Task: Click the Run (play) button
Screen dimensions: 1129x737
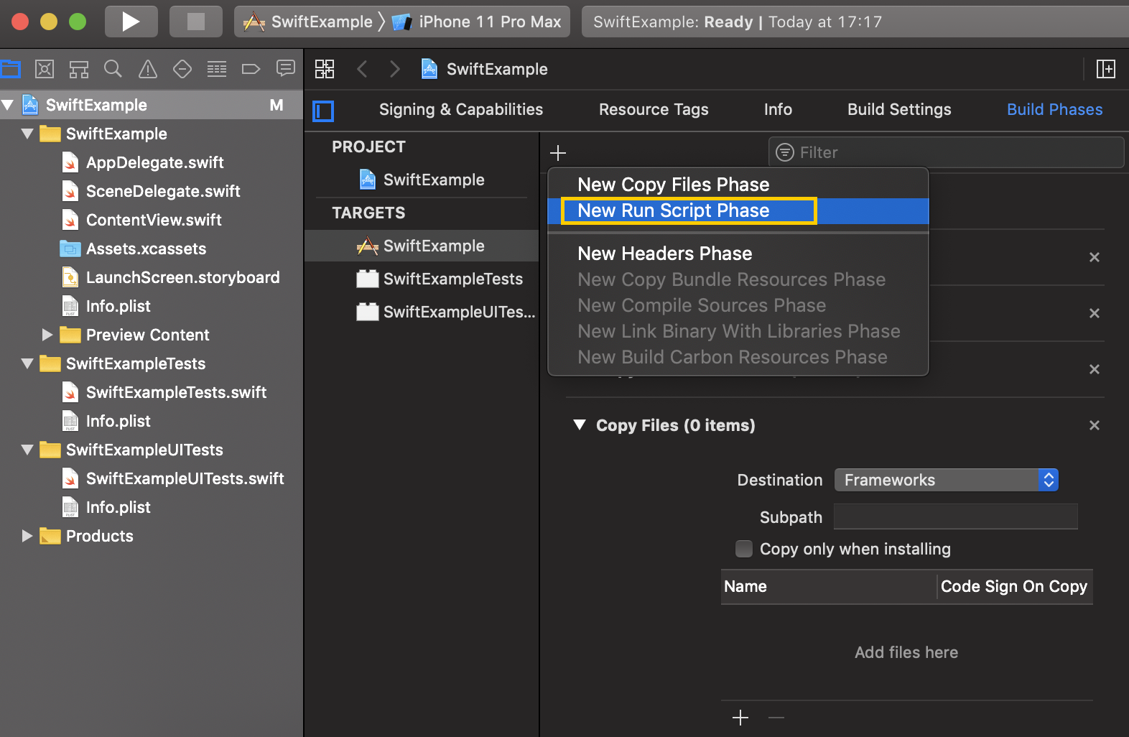Action: pos(131,22)
